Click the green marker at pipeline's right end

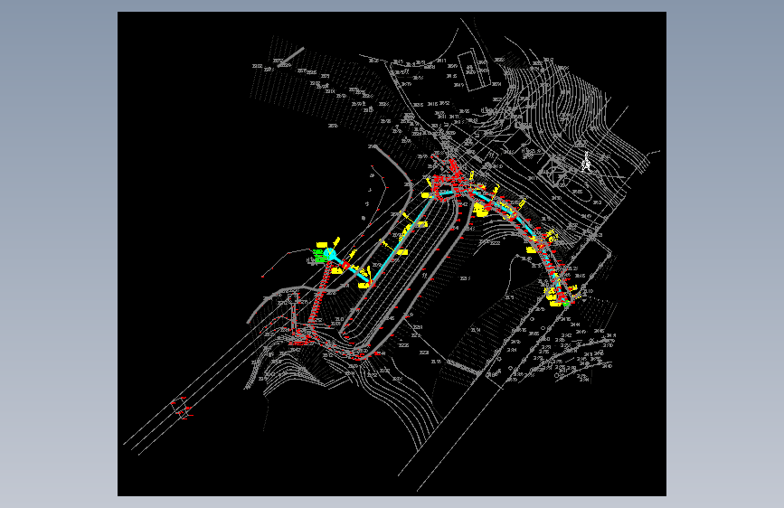pos(565,303)
